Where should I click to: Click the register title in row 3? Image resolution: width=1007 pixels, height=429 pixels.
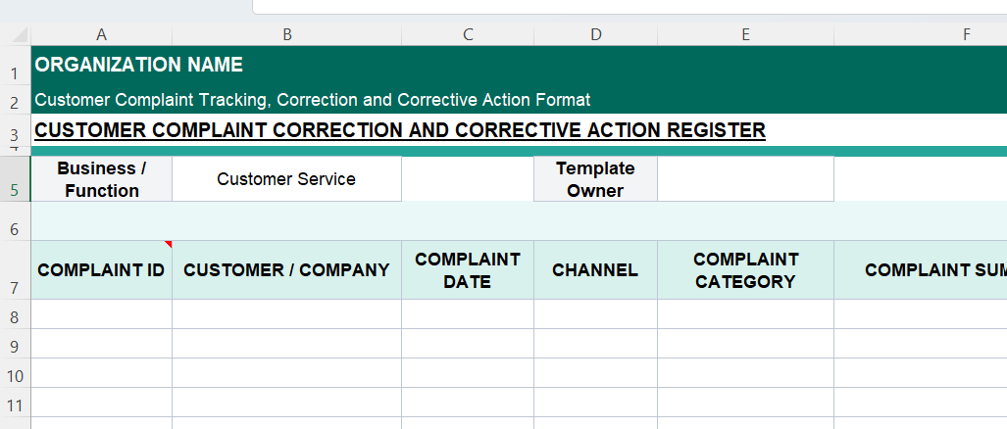[x=400, y=130]
